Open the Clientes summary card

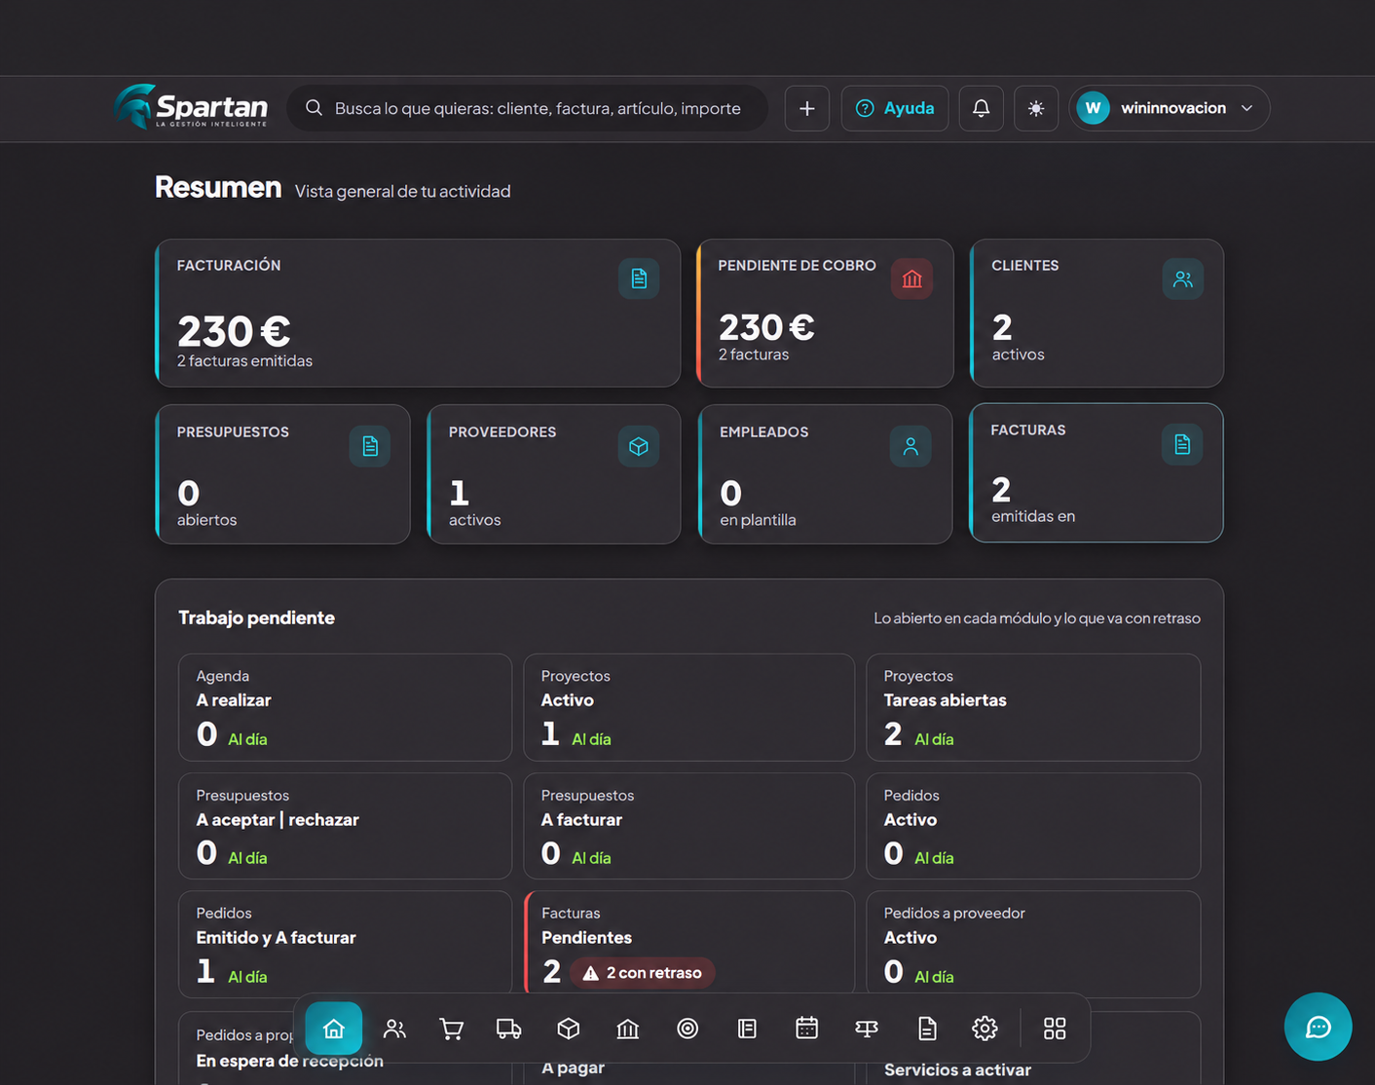1096,313
